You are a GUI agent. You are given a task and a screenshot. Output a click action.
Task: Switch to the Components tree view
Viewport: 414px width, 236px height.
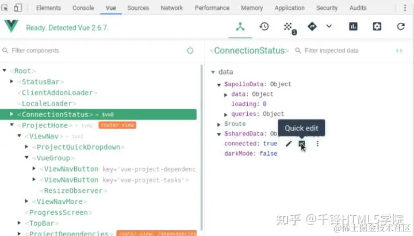240,26
